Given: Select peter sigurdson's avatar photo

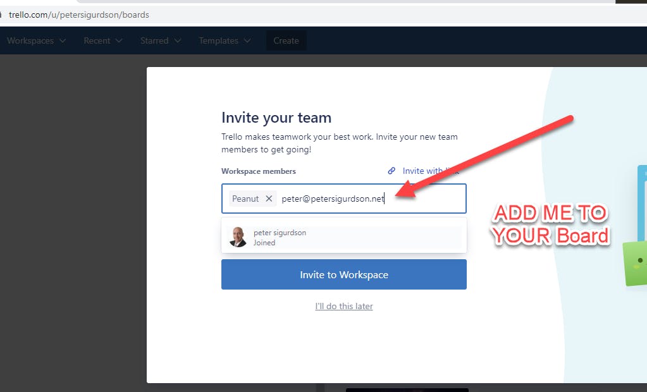Looking at the screenshot, I should click(238, 237).
